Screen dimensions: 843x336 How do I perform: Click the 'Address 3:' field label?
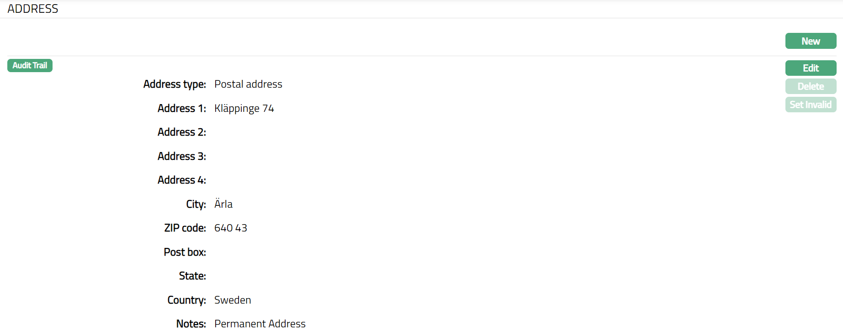(x=182, y=157)
